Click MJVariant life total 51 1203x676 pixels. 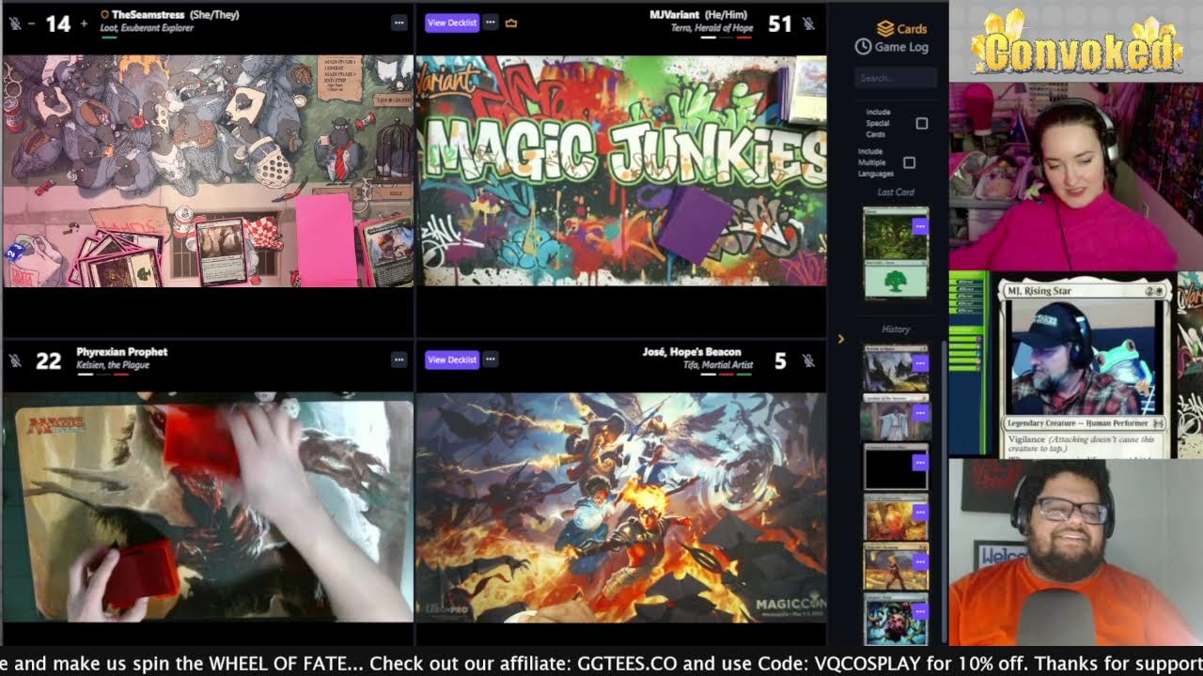(780, 23)
